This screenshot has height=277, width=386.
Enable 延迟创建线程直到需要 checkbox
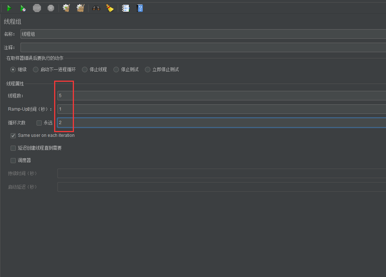(13, 148)
